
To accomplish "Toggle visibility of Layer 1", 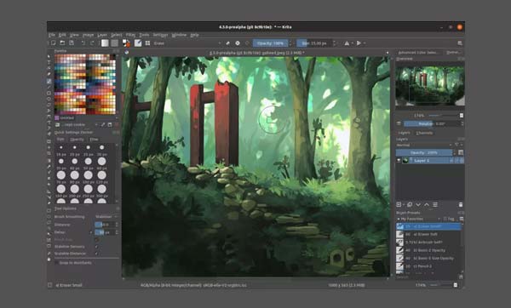I will [x=399, y=160].
